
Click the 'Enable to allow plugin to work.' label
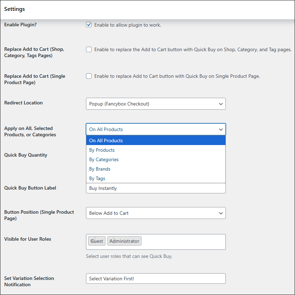pos(128,25)
